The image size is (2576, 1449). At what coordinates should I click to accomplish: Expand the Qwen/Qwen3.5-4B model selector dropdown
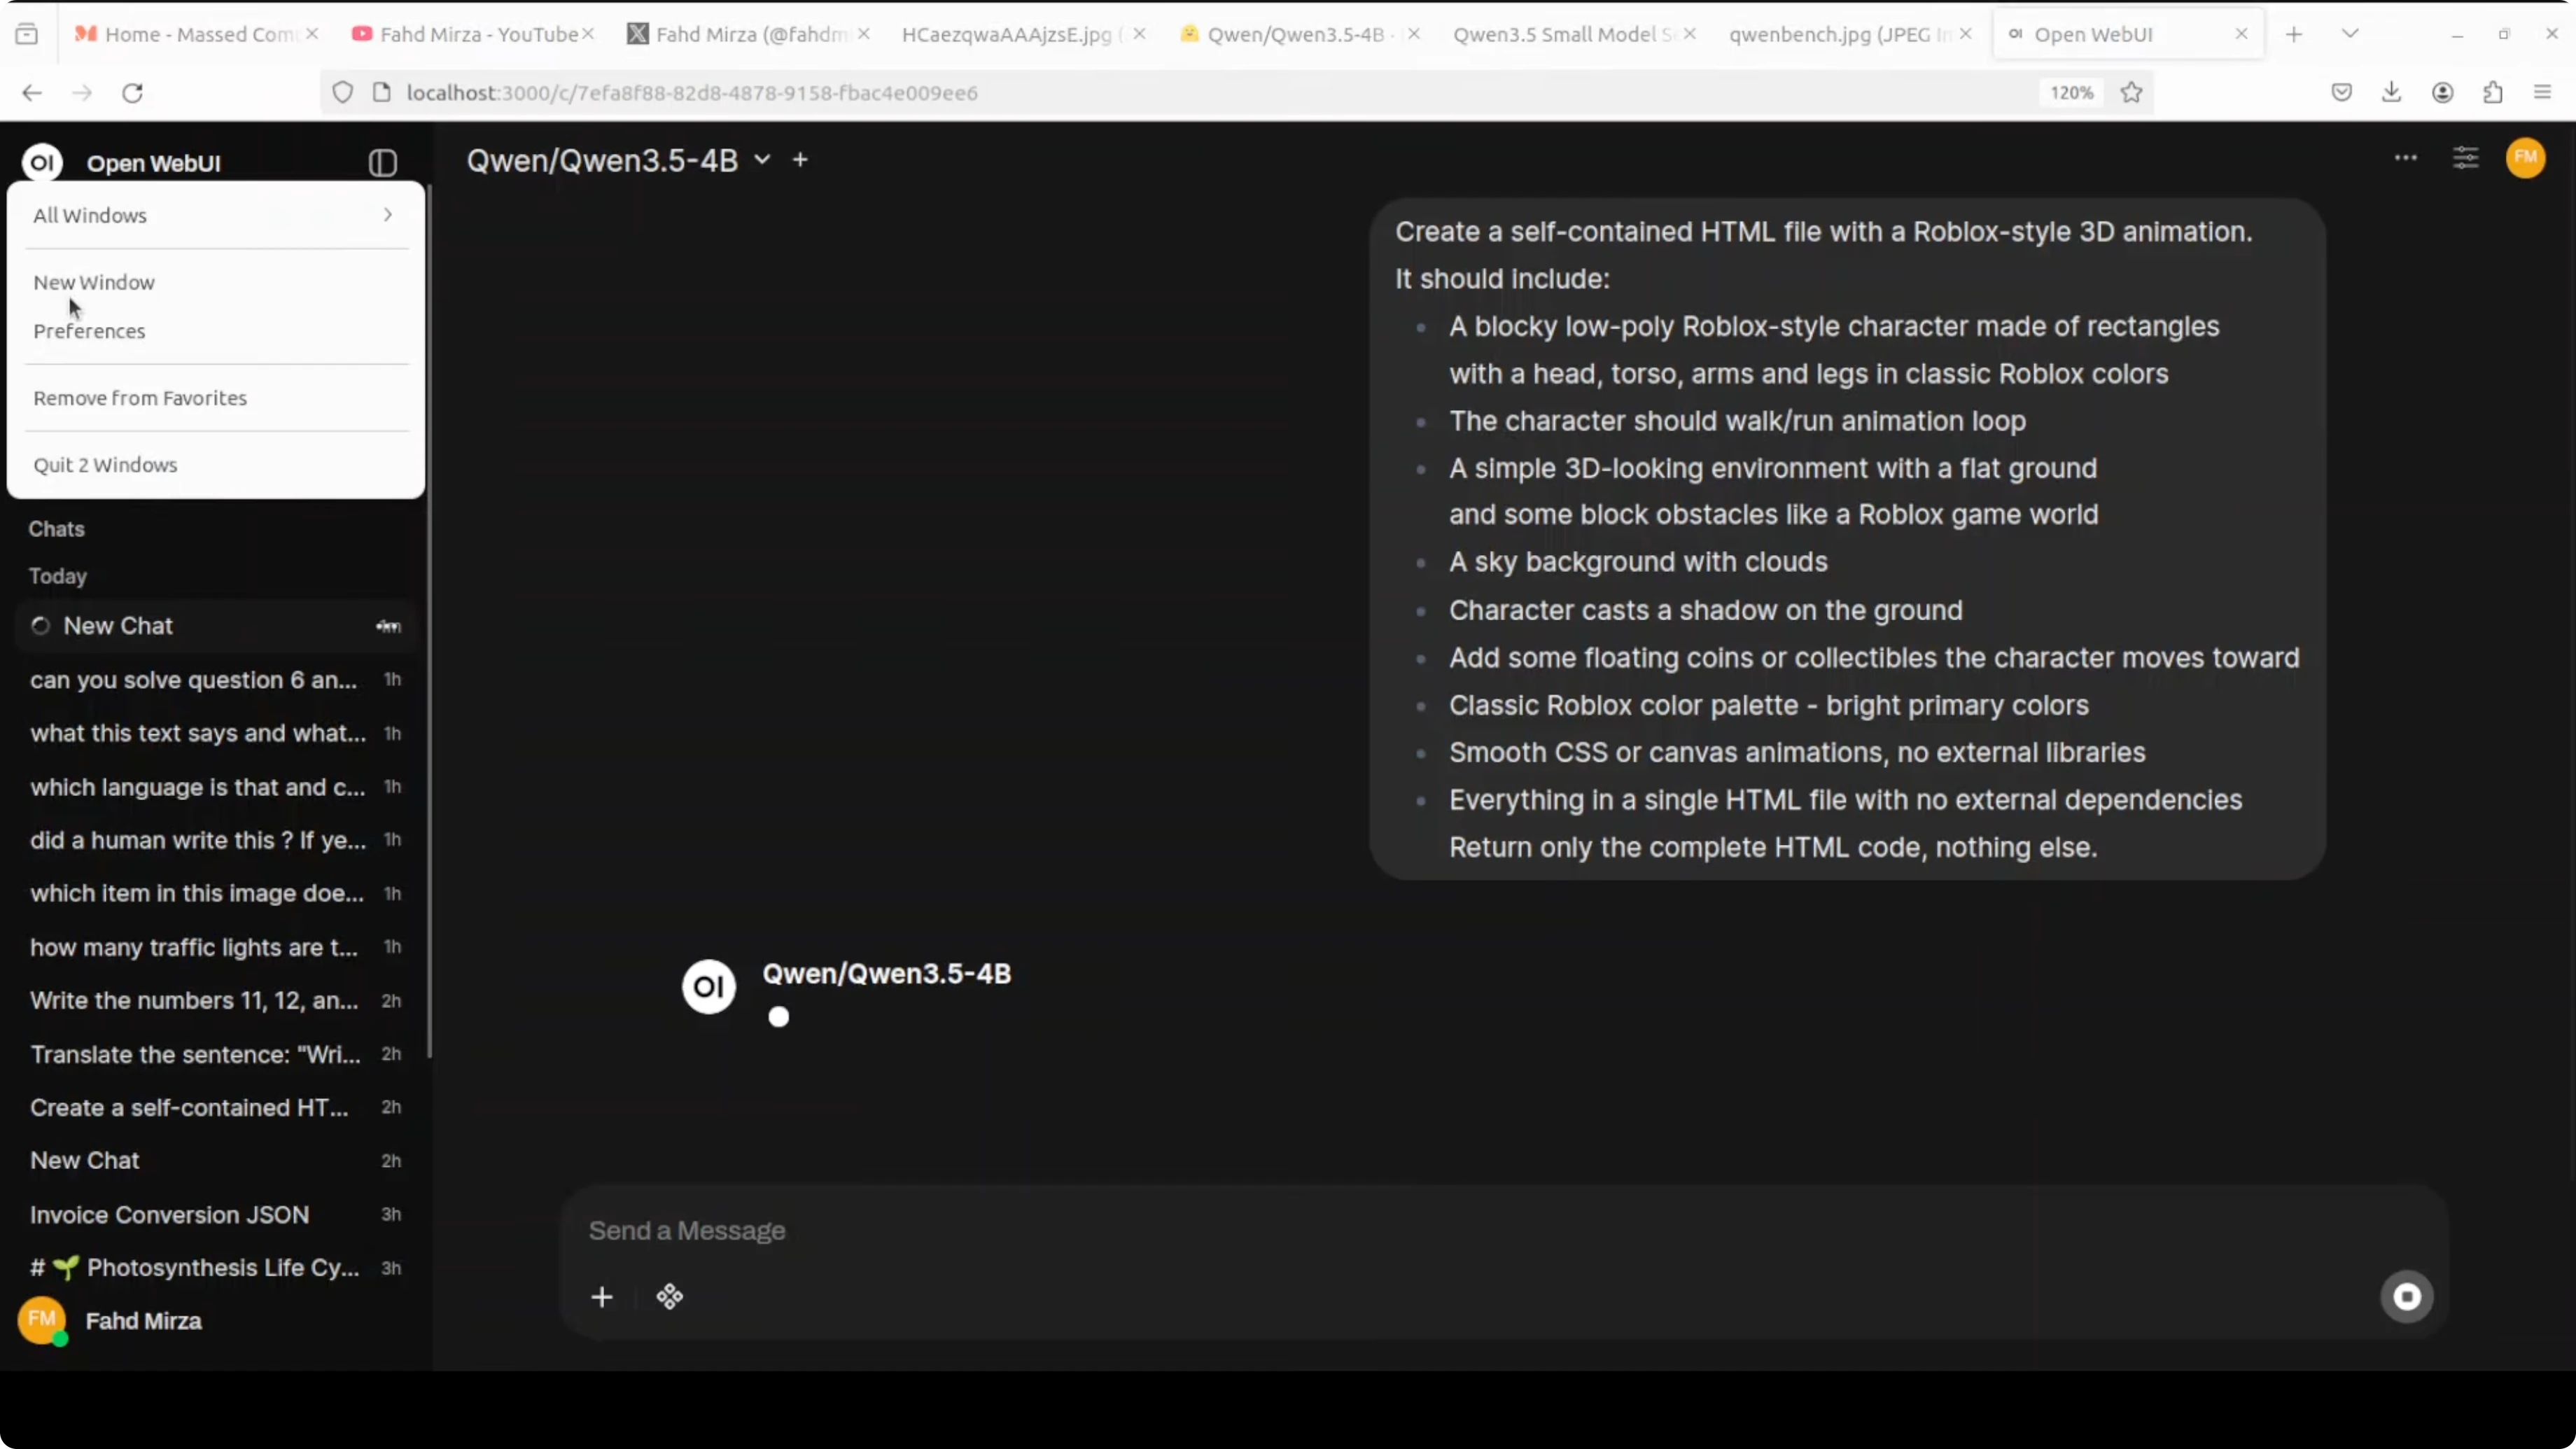762,160
